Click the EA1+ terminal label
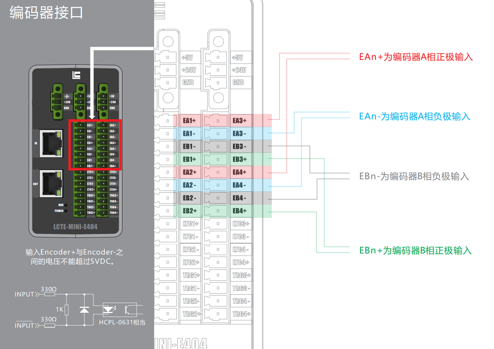This screenshot has height=349, width=494. (x=189, y=120)
